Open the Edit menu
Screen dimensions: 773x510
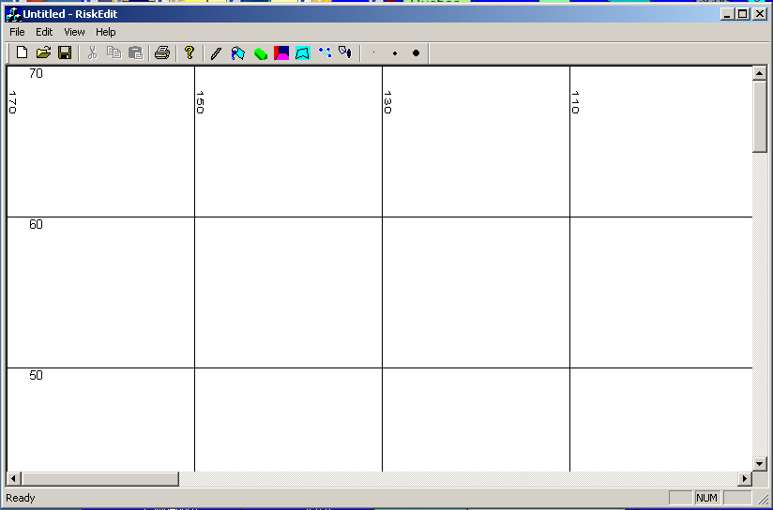pyautogui.click(x=44, y=32)
